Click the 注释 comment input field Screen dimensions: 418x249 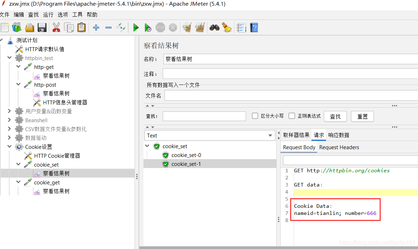[x=291, y=74]
